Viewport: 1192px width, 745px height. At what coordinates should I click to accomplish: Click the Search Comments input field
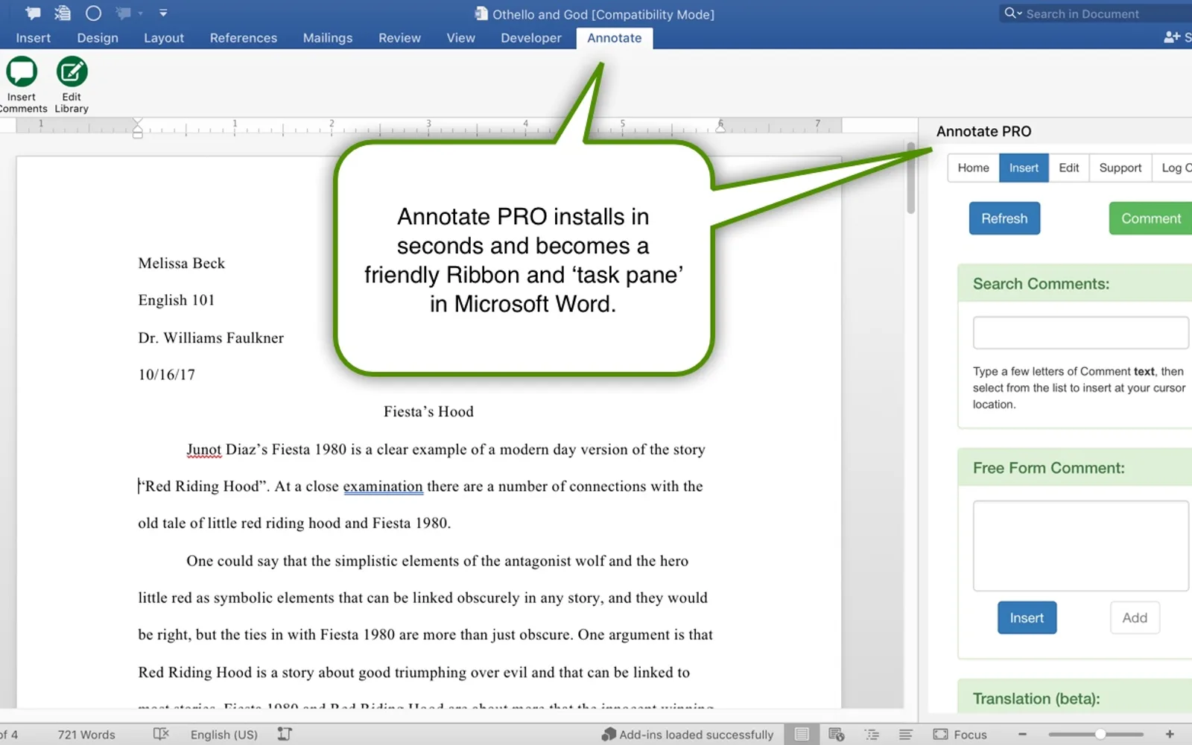click(1081, 332)
